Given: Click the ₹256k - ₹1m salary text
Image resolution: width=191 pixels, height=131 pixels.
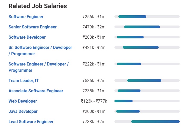Looking at the screenshot, I should [x=94, y=17].
